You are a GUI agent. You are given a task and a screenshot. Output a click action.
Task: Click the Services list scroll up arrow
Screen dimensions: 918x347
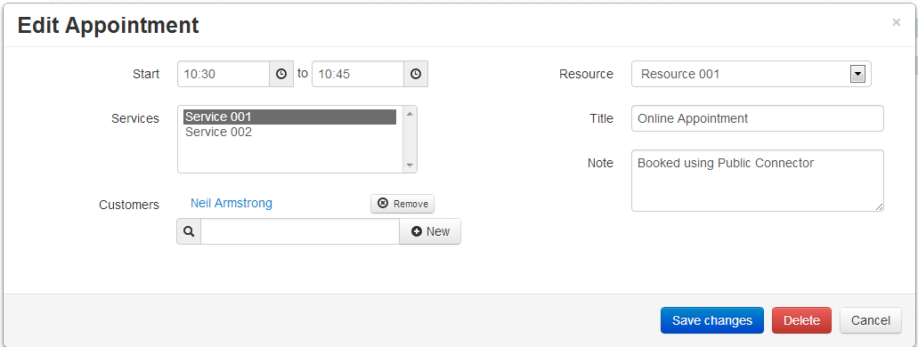pyautogui.click(x=410, y=114)
